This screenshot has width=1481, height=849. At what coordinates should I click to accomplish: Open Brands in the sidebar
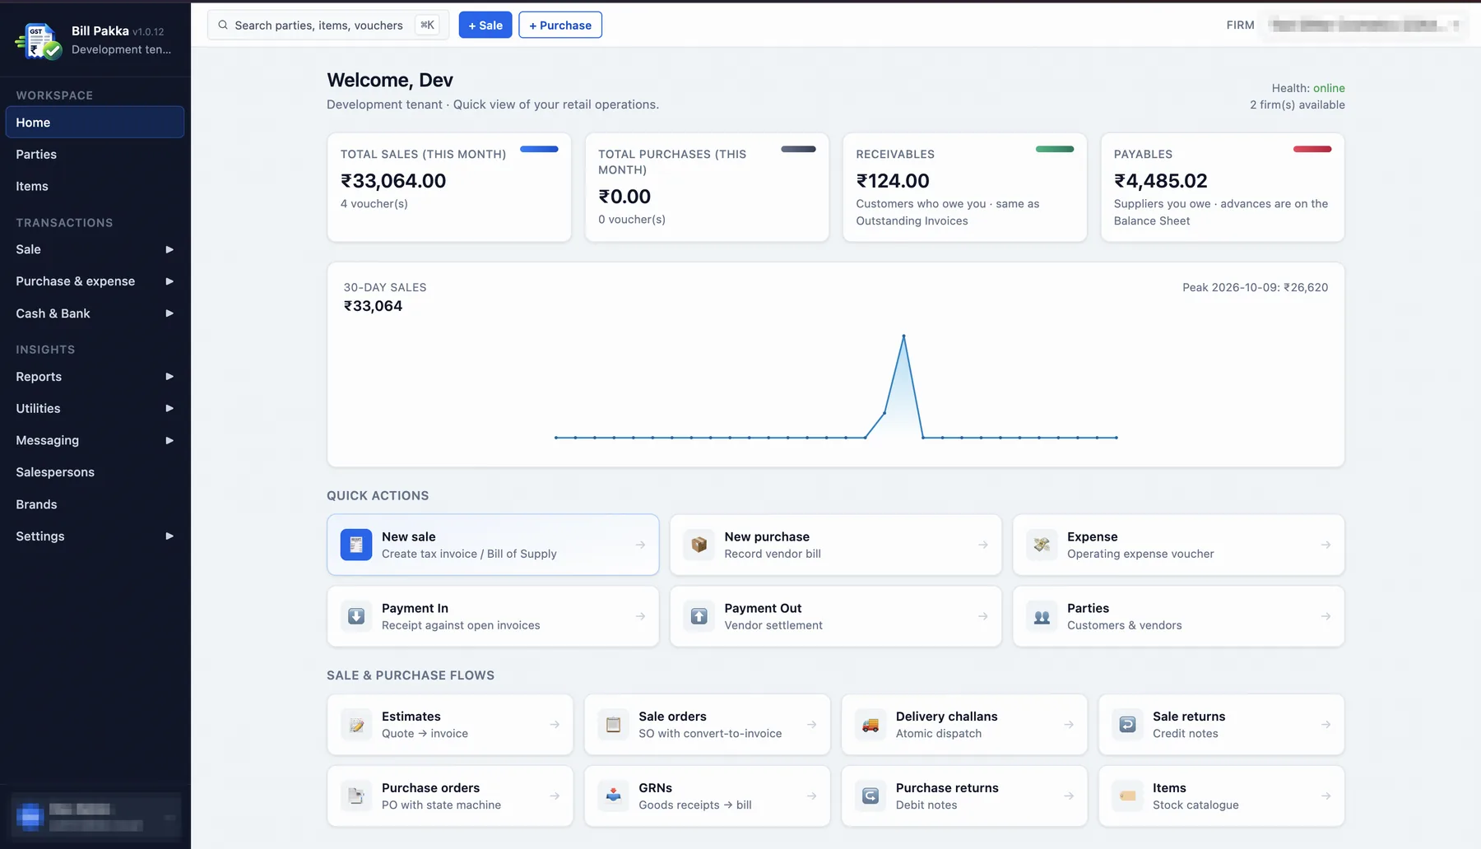[x=95, y=504]
